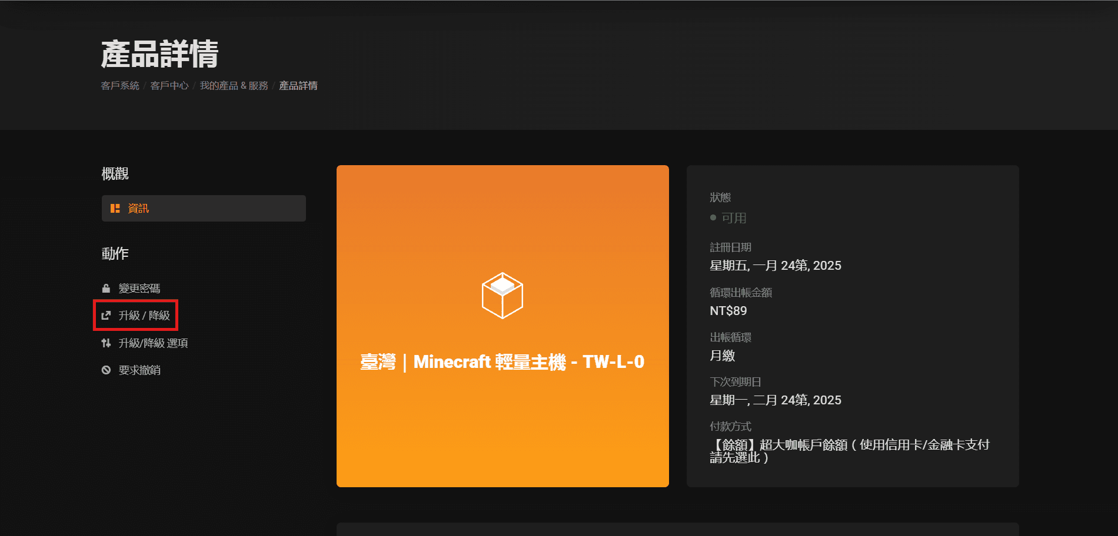This screenshot has height=536, width=1118.
Task: Click the 概觀 sidebar heading
Action: click(115, 174)
